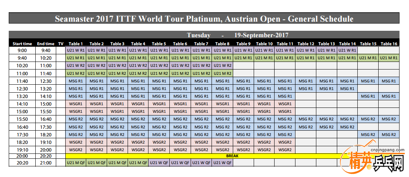Select U21 M R1 cell under Table 16
409x177 pixels.
[388, 58]
